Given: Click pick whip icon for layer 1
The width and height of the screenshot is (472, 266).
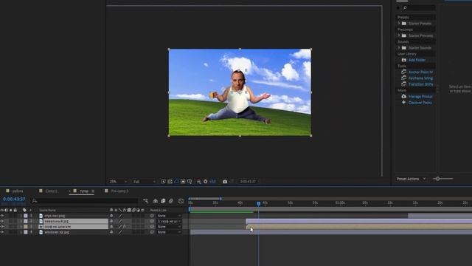Looking at the screenshot, I should [152, 216].
